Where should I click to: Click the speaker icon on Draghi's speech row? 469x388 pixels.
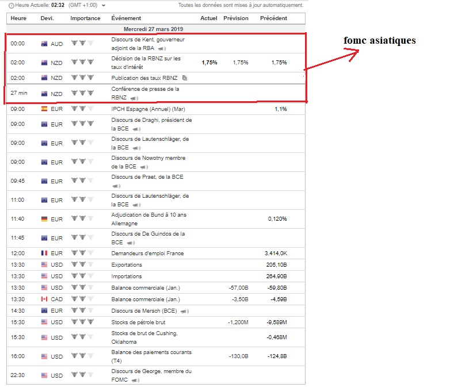click(x=136, y=129)
